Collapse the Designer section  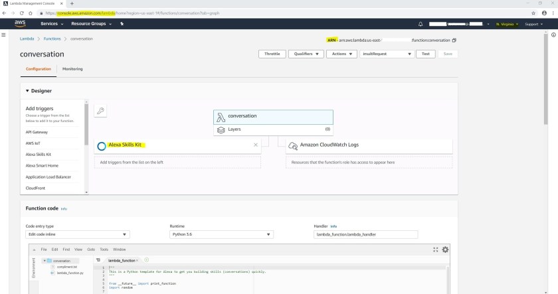click(x=28, y=91)
